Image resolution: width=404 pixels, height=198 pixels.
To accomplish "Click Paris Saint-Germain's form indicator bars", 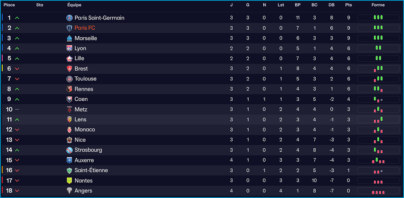I will point(378,18).
